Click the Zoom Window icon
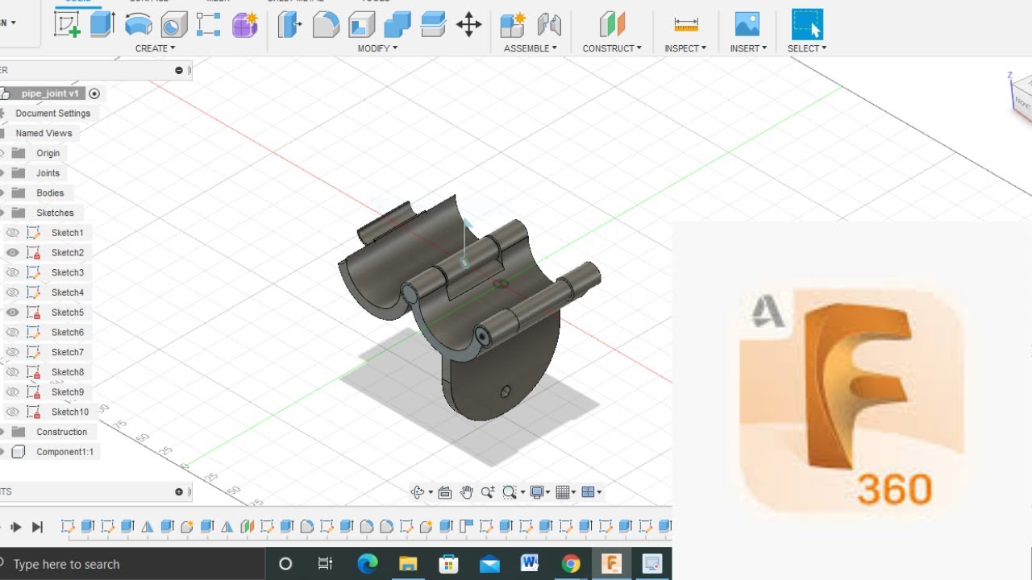Image resolution: width=1032 pixels, height=580 pixels. pos(509,492)
